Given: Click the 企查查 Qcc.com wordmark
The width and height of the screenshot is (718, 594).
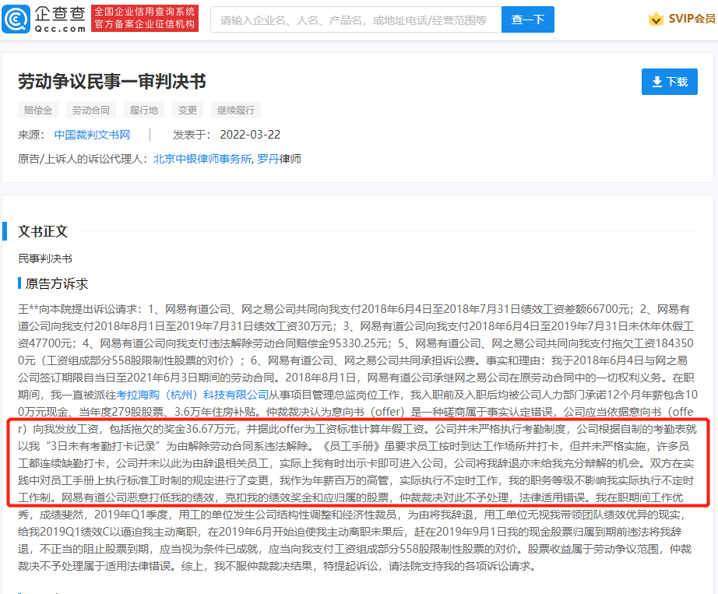Looking at the screenshot, I should point(60,19).
